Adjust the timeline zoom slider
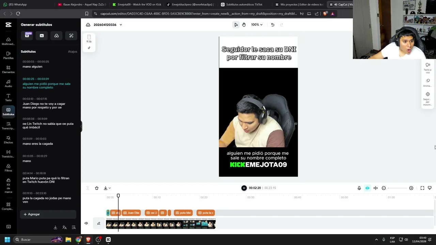The image size is (436, 245). point(397,188)
